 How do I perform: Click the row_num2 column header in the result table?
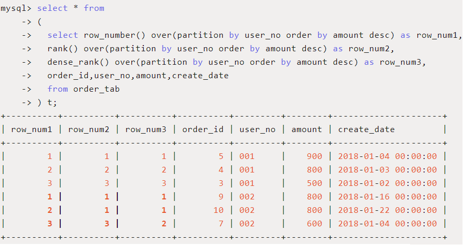click(89, 129)
